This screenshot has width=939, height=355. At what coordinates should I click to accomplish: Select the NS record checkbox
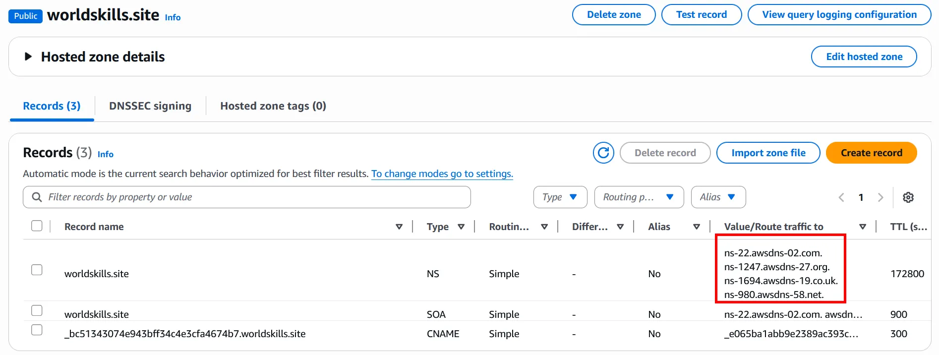point(37,270)
